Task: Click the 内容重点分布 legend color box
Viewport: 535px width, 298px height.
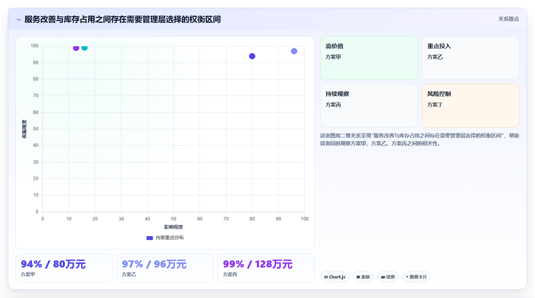Action: point(150,238)
